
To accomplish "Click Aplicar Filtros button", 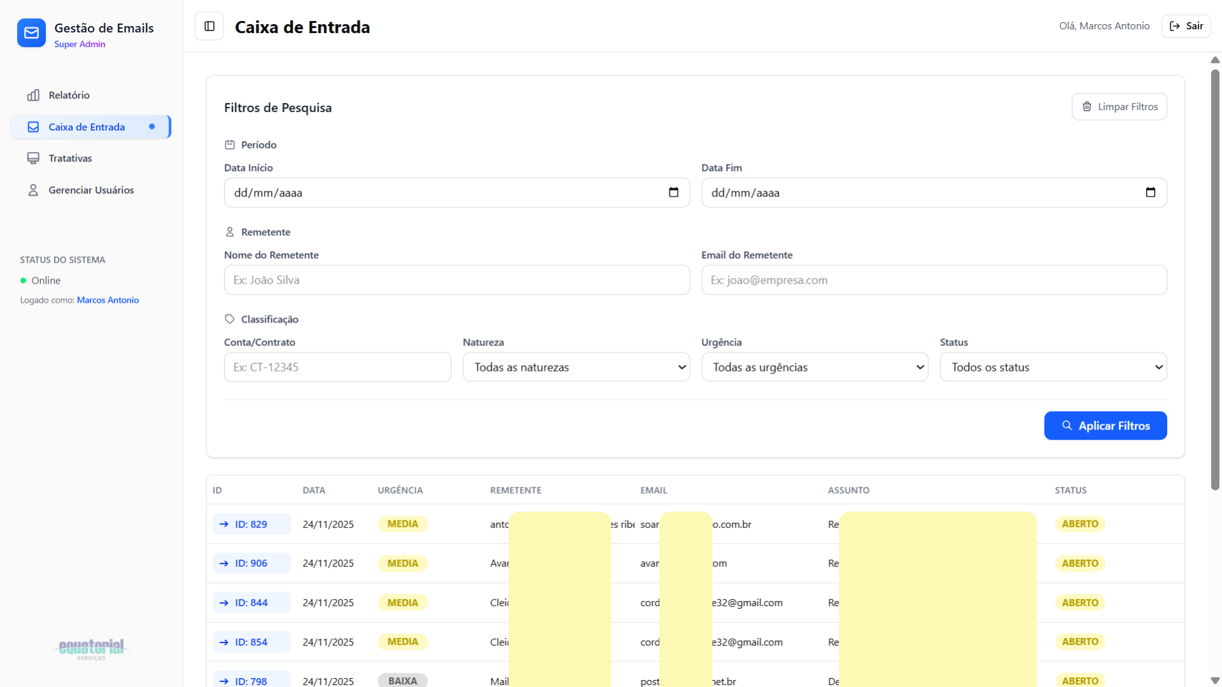I will click(1105, 426).
